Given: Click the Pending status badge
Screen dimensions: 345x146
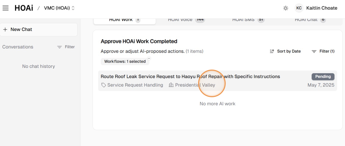Looking at the screenshot, I should 323,77.
